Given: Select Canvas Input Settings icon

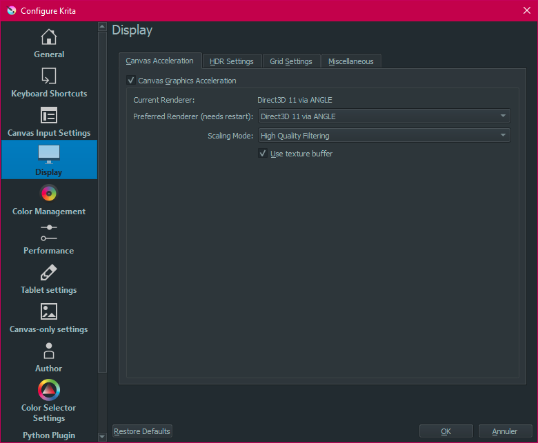Looking at the screenshot, I should tap(49, 115).
